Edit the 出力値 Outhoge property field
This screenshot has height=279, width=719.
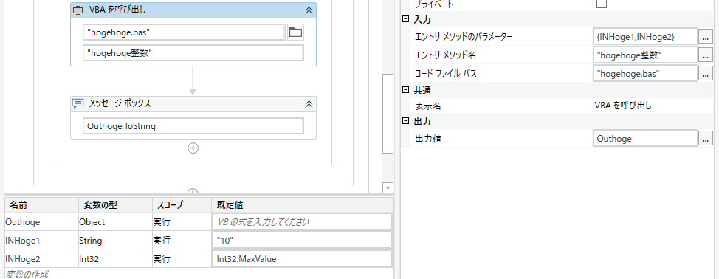tap(645, 138)
